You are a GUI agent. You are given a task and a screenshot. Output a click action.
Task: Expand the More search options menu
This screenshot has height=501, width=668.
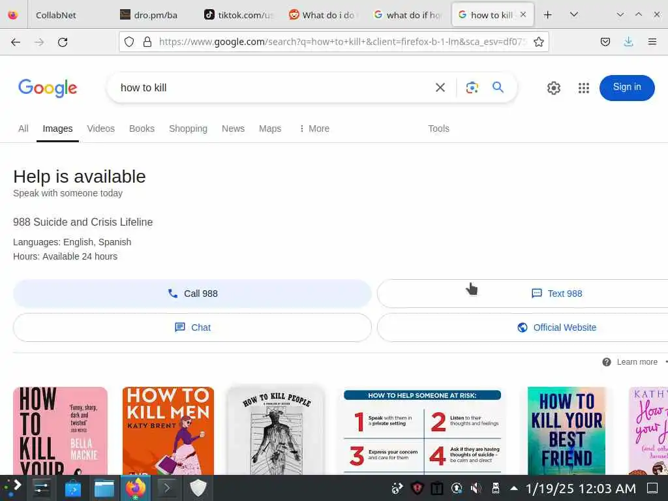pyautogui.click(x=314, y=129)
